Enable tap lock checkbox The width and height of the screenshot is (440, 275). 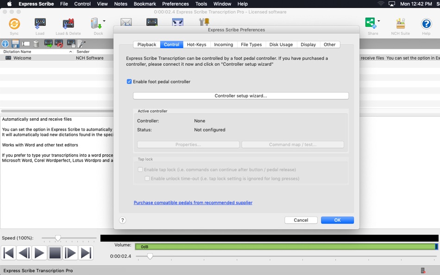[x=140, y=169]
